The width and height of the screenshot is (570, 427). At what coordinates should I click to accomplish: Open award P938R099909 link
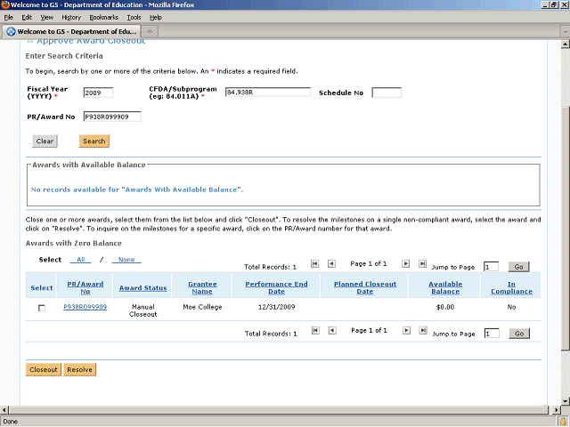click(85, 307)
